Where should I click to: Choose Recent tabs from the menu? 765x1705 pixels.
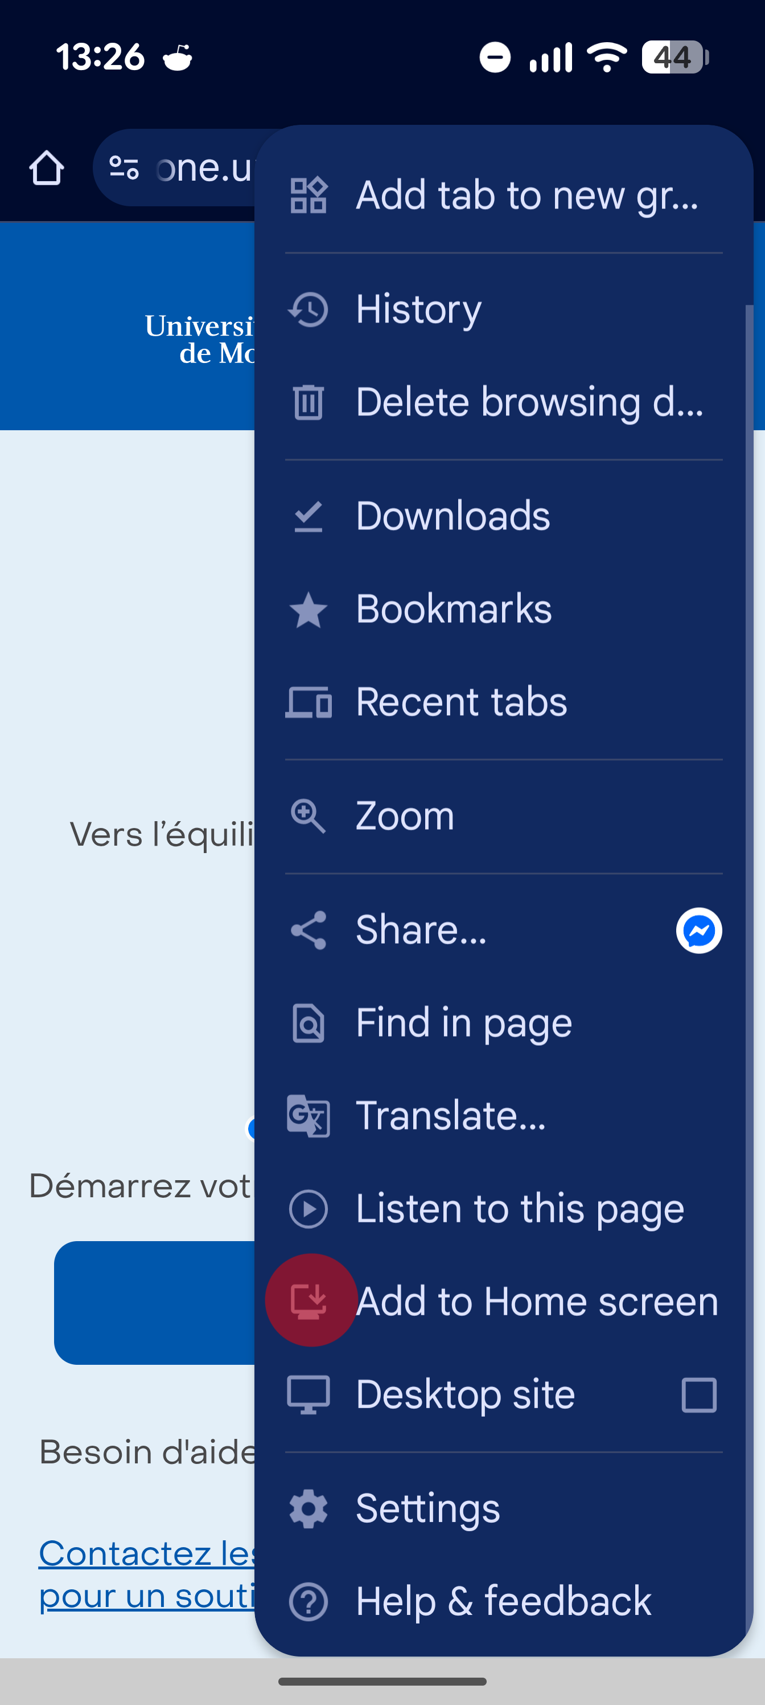tap(461, 701)
